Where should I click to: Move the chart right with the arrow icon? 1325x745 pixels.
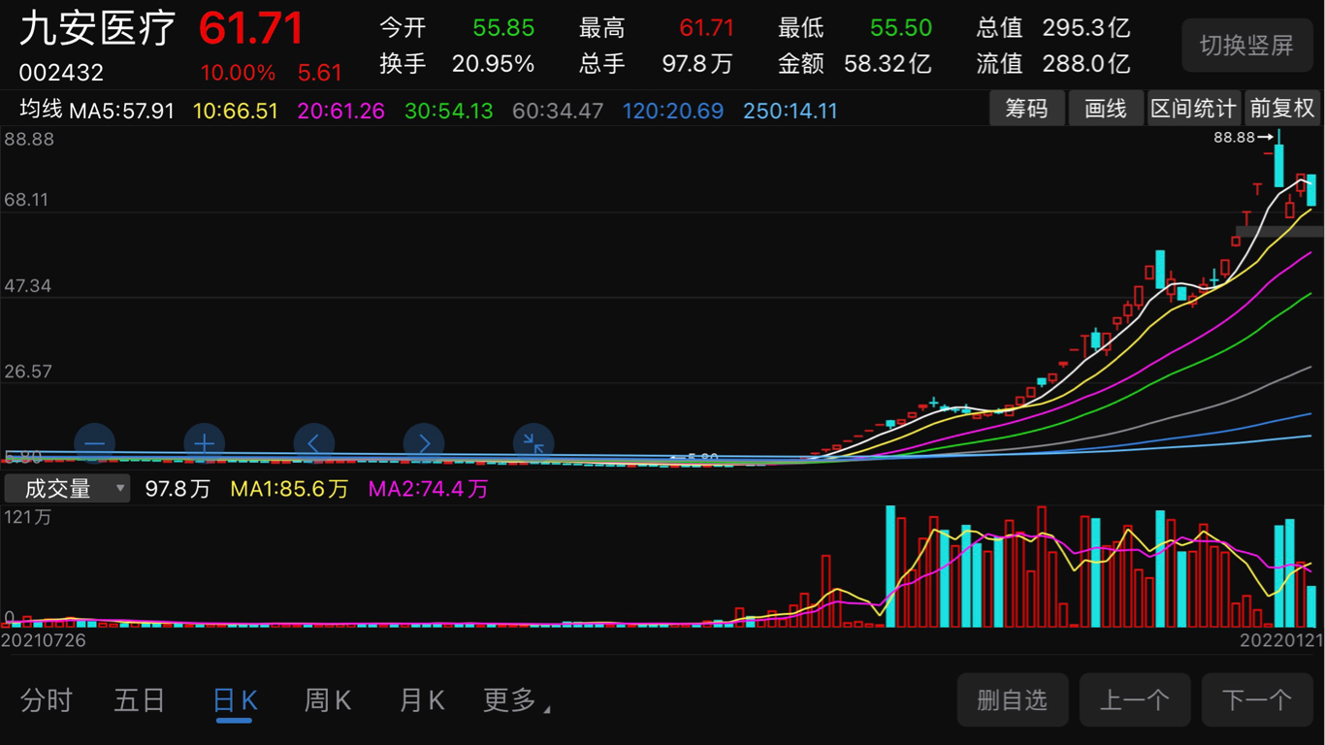click(424, 444)
